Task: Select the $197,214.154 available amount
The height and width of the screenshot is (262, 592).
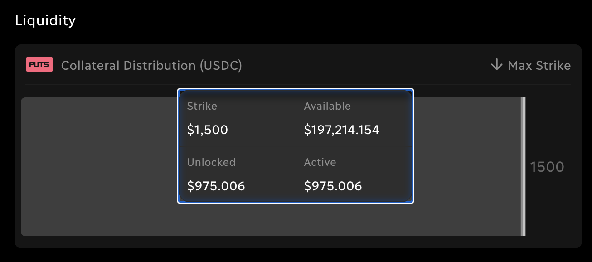Action: (341, 131)
